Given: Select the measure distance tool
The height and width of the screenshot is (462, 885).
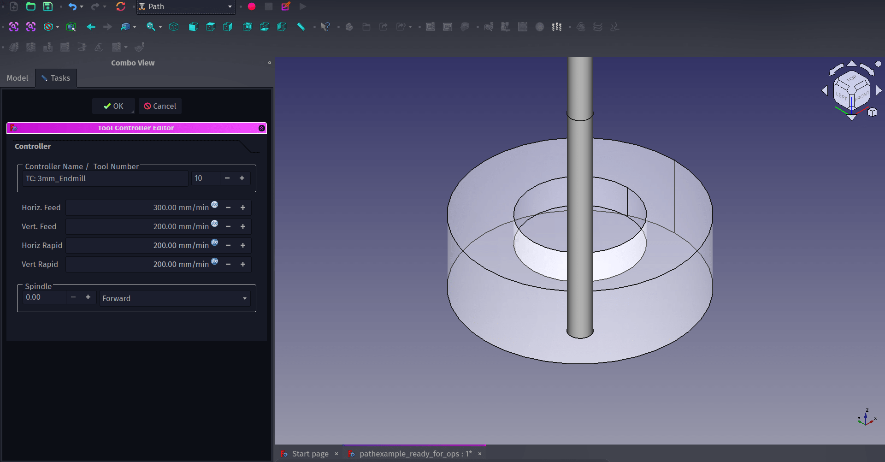Looking at the screenshot, I should pos(301,27).
